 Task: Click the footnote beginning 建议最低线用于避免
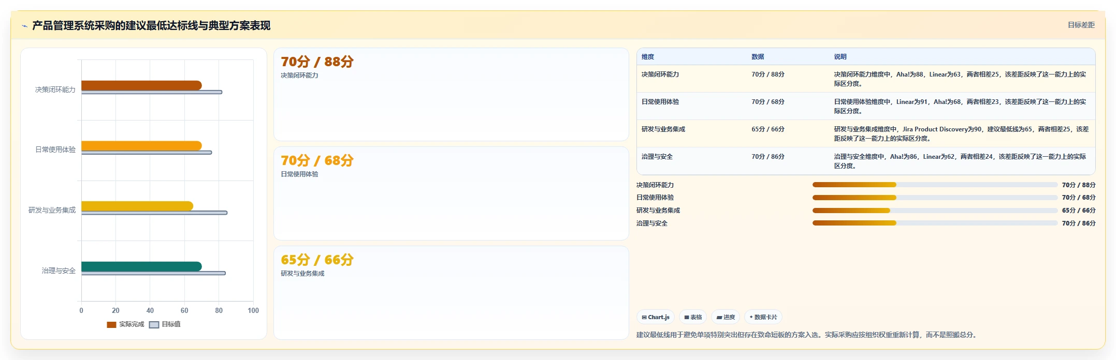(807, 335)
